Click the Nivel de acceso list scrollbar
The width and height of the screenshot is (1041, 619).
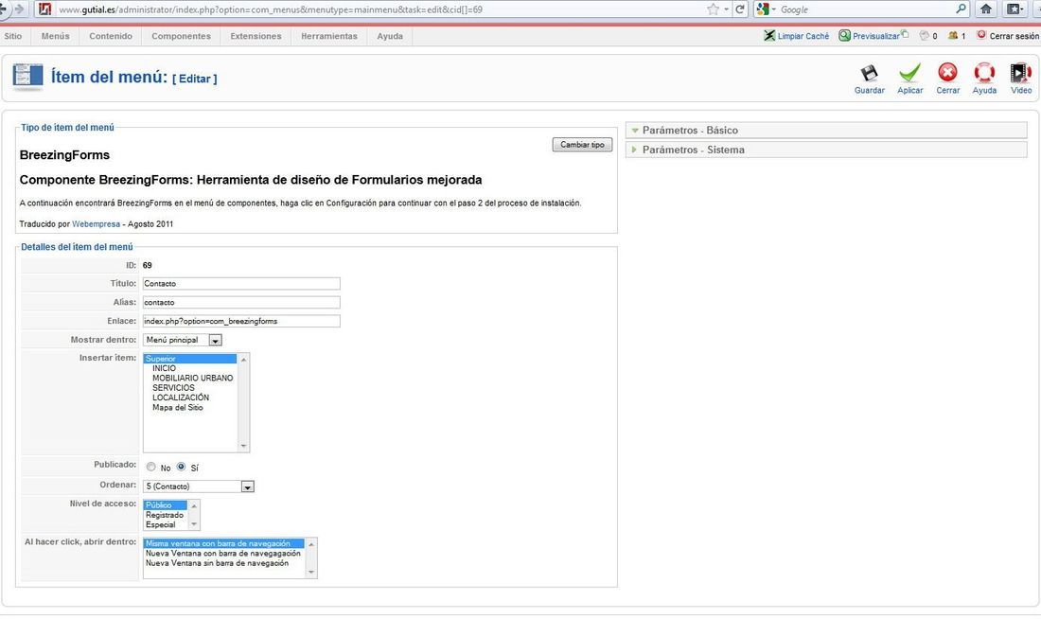tap(194, 516)
